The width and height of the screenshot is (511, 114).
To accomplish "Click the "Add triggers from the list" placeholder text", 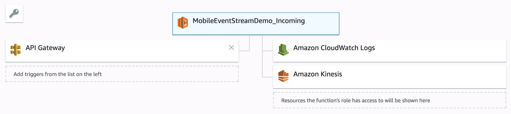I will (58, 74).
